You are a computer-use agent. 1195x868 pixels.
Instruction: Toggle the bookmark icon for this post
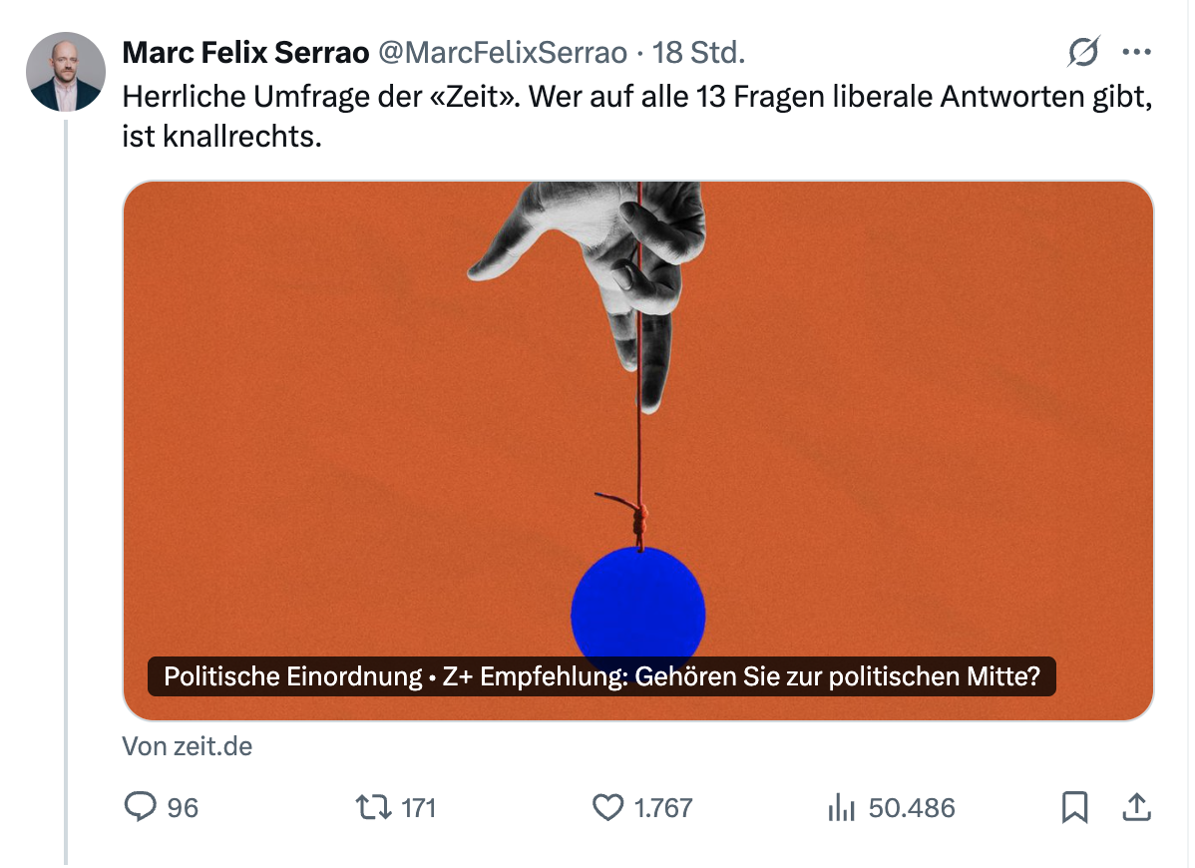click(1074, 807)
